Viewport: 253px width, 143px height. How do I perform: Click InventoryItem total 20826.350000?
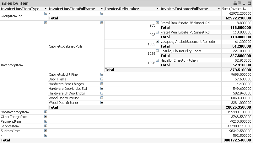[239, 107]
